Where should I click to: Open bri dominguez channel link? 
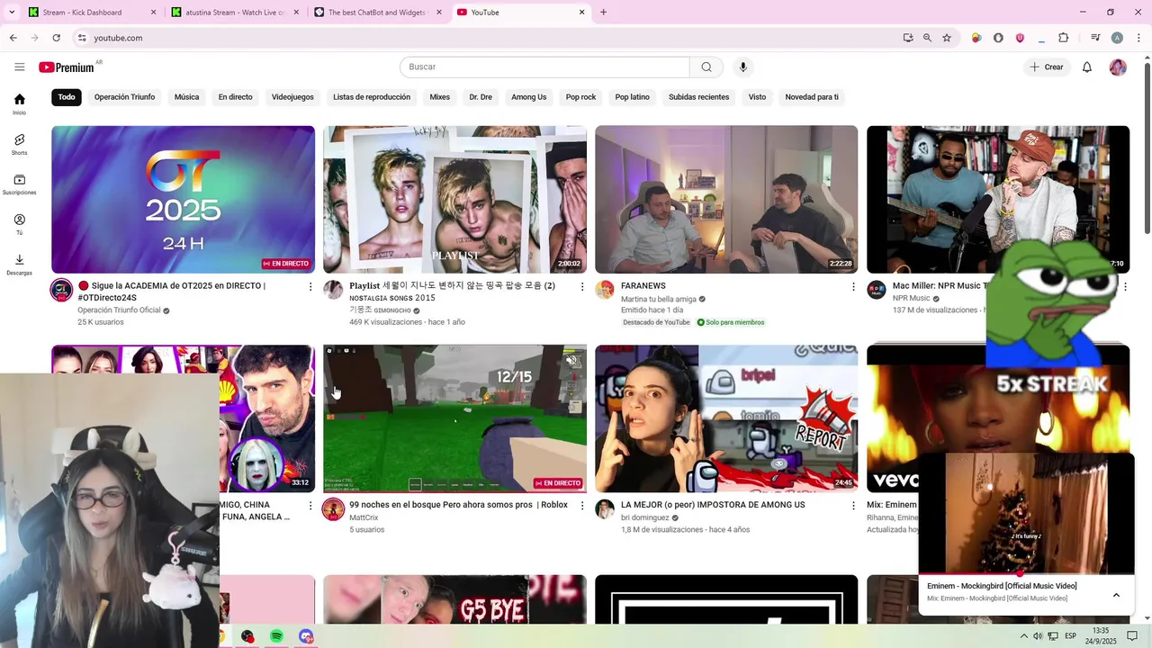(x=645, y=518)
